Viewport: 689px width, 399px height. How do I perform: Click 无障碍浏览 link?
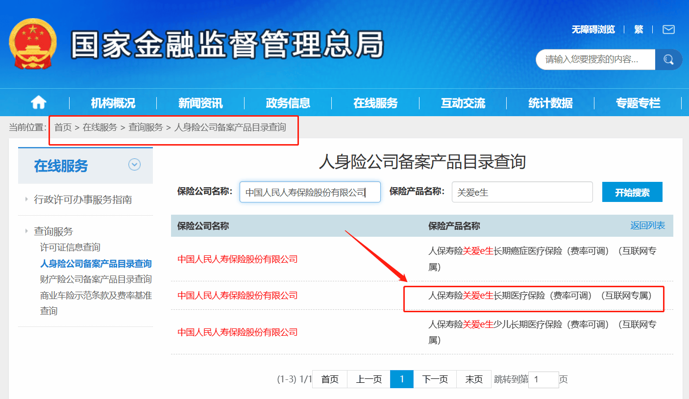[593, 29]
